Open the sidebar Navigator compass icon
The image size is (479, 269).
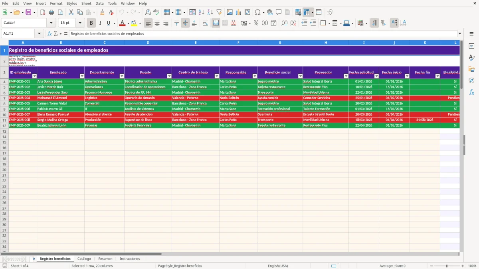tap(471, 81)
